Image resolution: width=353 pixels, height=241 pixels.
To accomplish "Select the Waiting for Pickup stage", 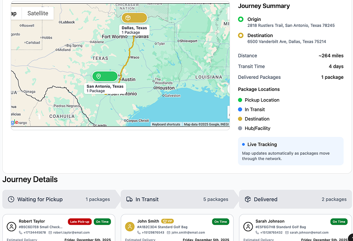I will pyautogui.click(x=61, y=199).
